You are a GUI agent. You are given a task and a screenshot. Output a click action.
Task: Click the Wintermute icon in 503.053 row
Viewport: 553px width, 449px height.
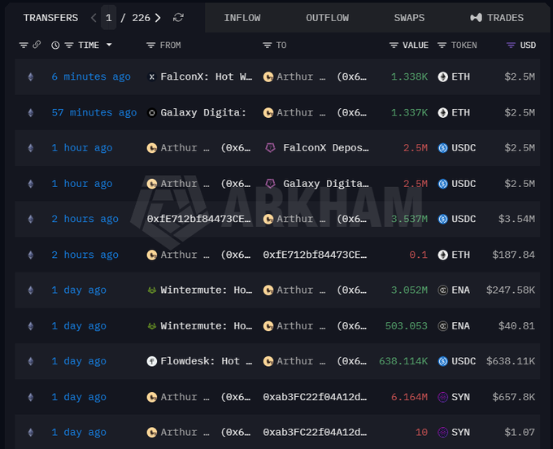pyautogui.click(x=151, y=326)
